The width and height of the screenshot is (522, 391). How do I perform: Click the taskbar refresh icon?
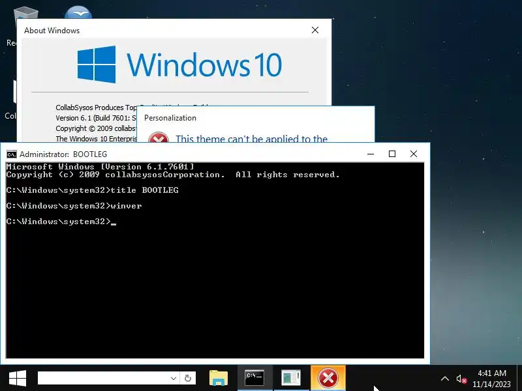(x=188, y=379)
